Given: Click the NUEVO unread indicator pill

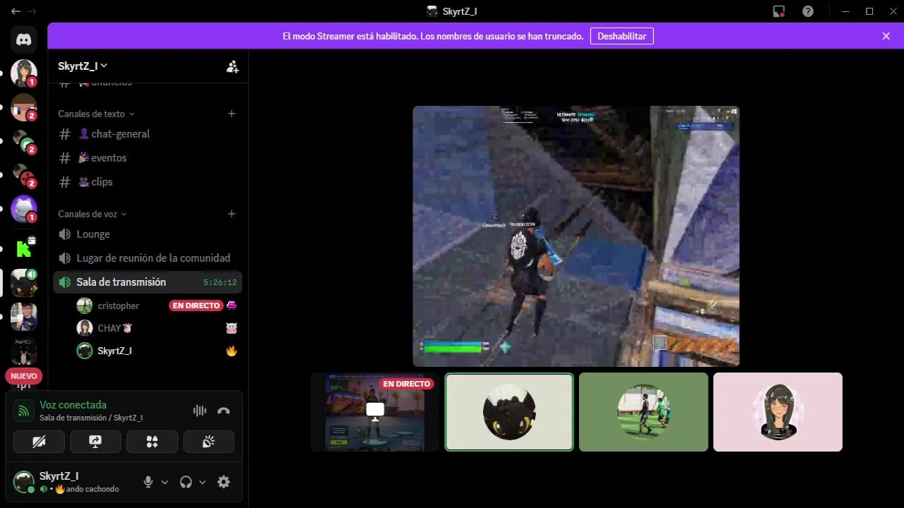Looking at the screenshot, I should (24, 376).
